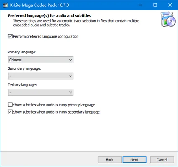Uncheck Perform preferred language configuration

[10, 36]
